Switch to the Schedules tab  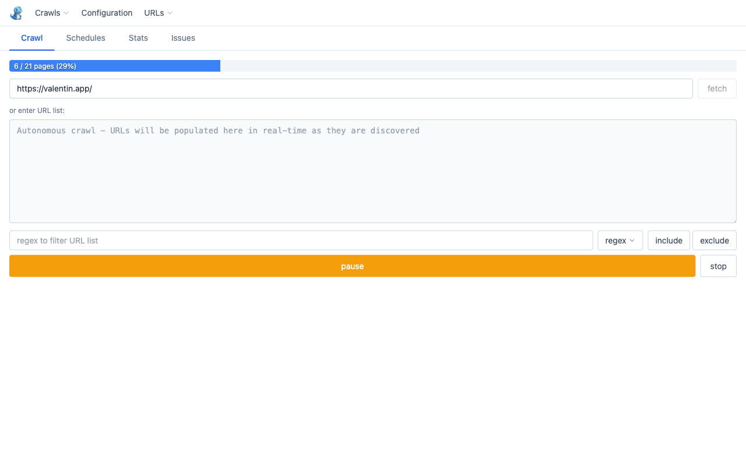pyautogui.click(x=86, y=38)
